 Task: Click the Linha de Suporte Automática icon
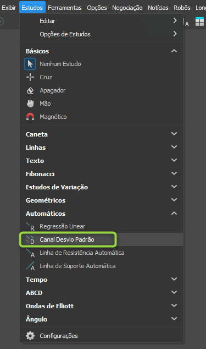click(30, 266)
